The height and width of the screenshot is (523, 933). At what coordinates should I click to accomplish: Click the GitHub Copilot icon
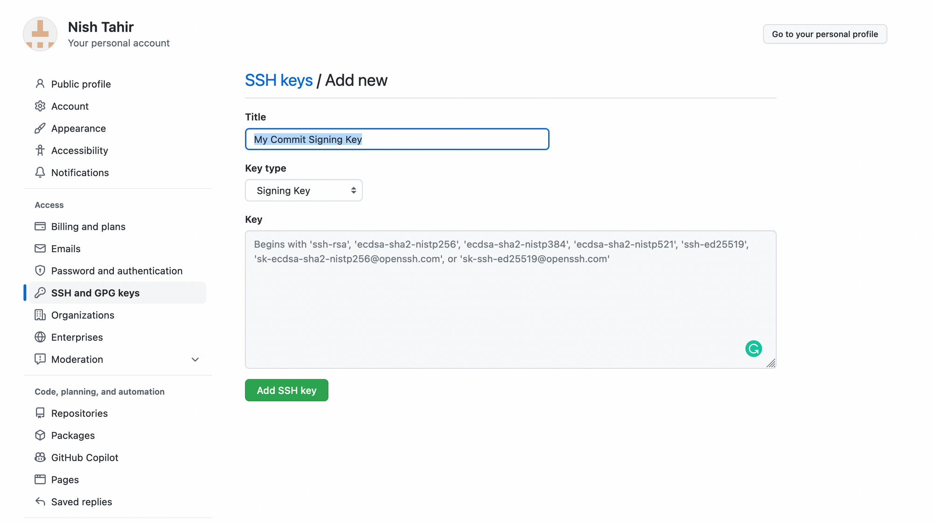(40, 457)
